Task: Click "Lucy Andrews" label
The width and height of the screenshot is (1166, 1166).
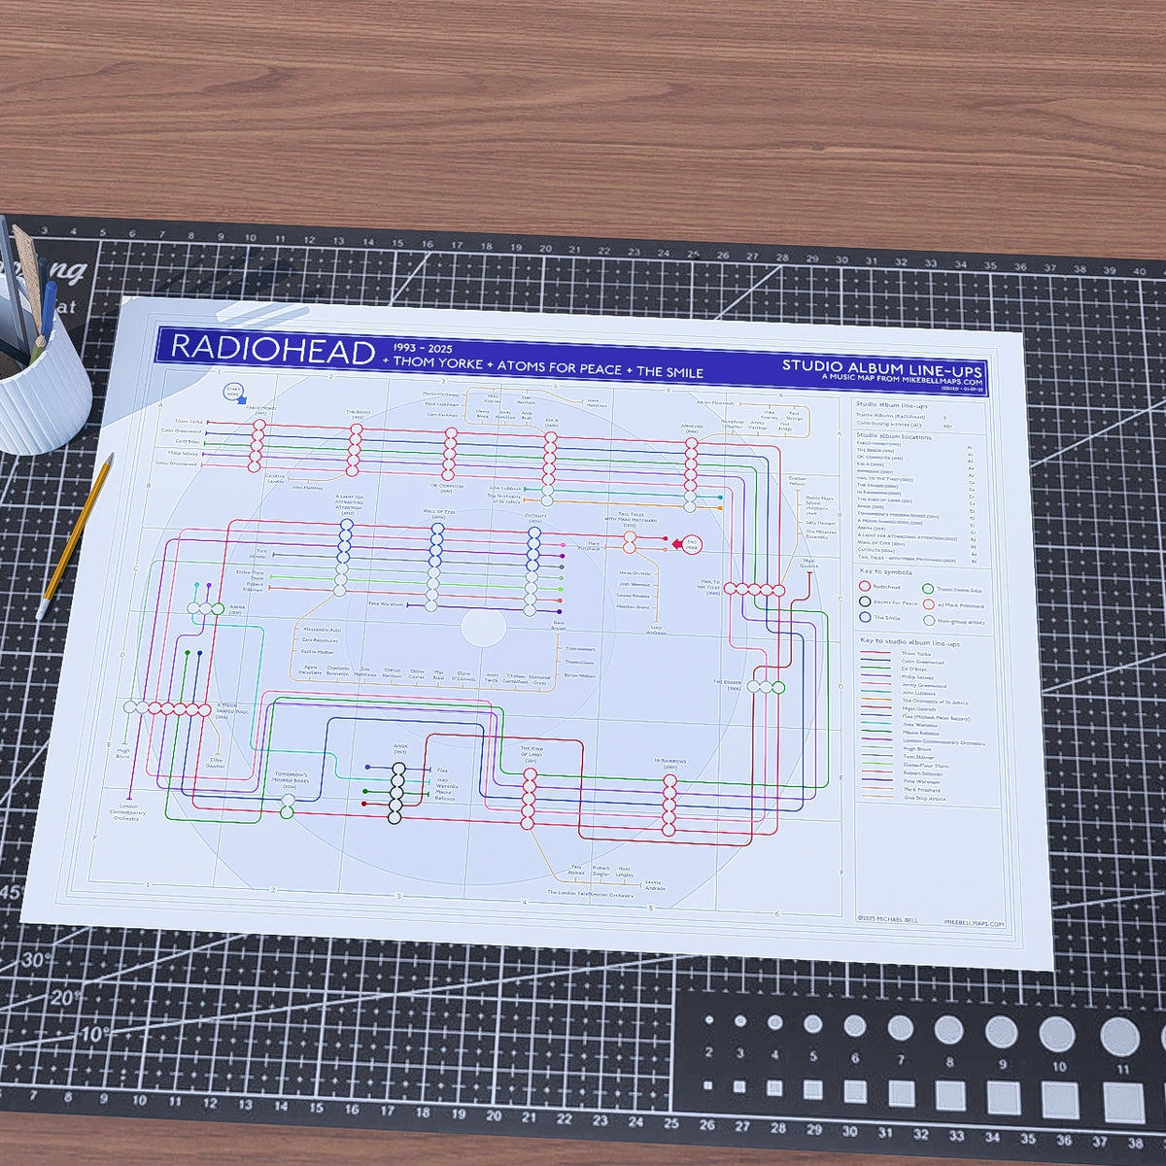Action: (658, 630)
